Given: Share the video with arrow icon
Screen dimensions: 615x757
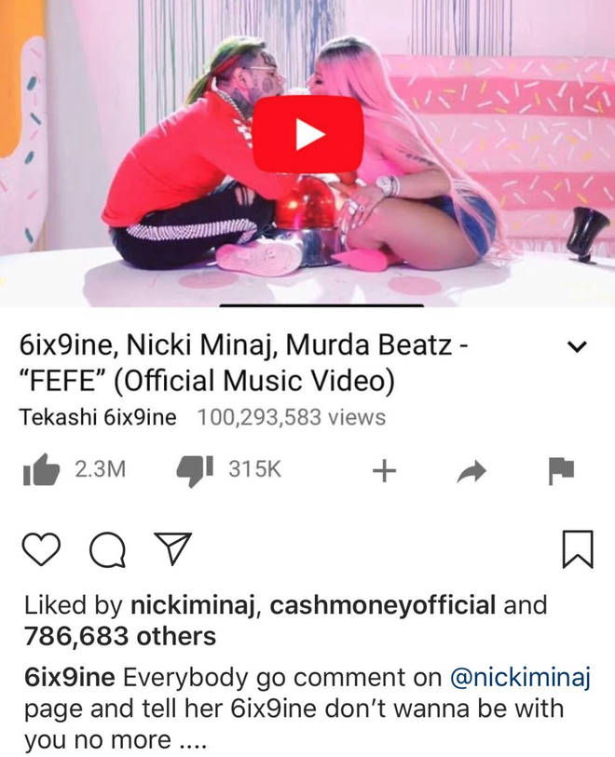Looking at the screenshot, I should 471,472.
